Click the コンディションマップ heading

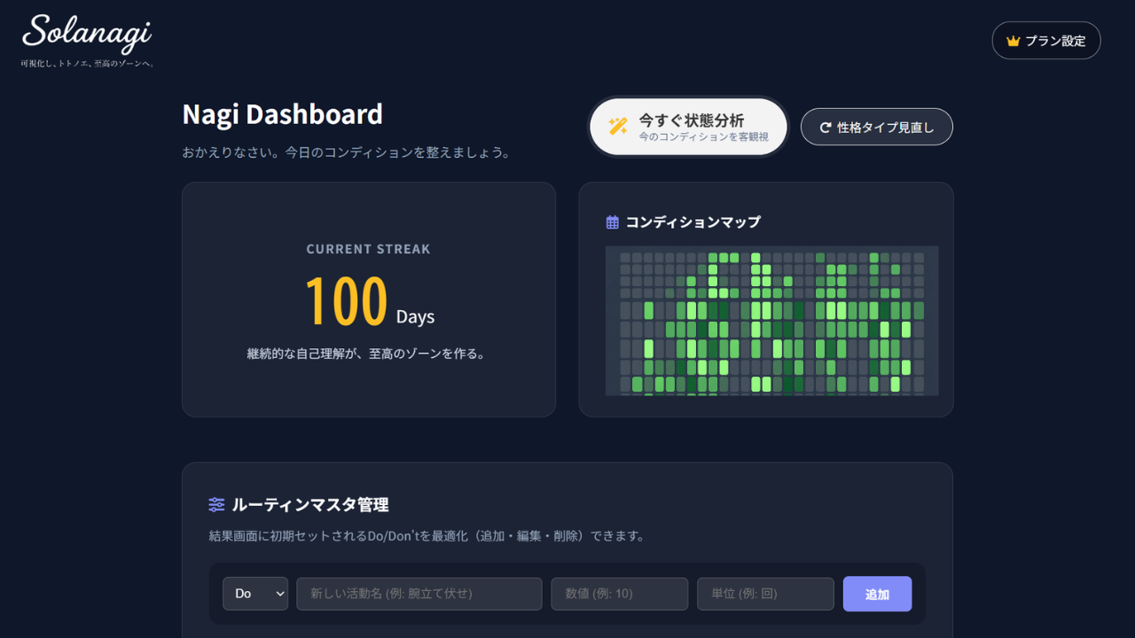tap(693, 222)
